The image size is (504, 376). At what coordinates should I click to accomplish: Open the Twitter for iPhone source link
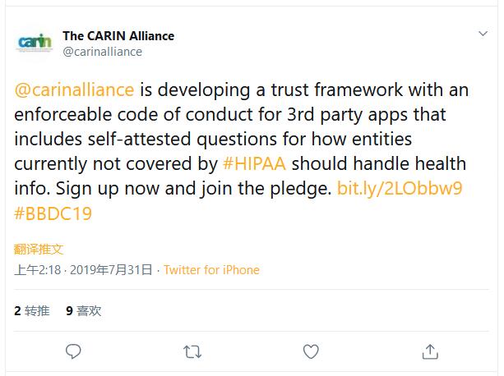[x=211, y=270]
